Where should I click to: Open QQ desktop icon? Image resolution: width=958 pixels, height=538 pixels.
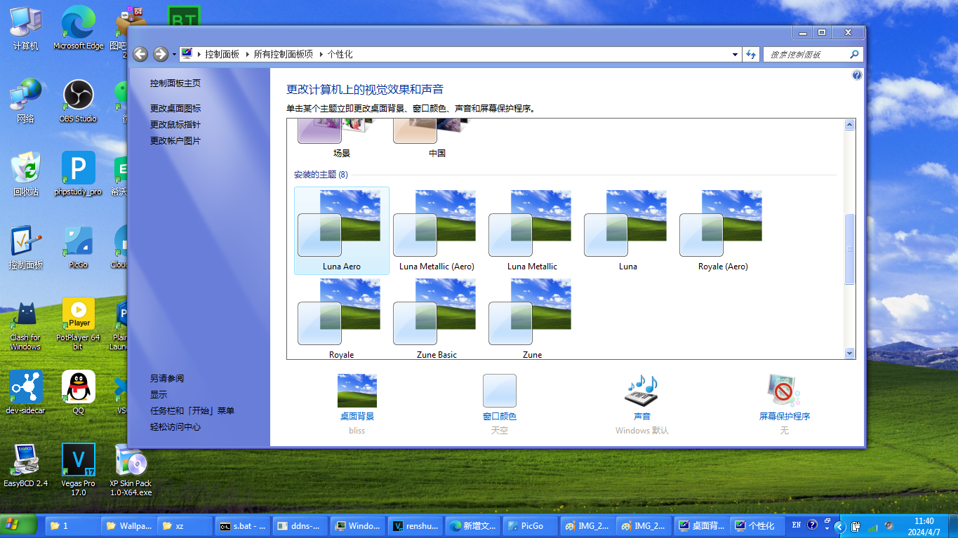(x=78, y=393)
